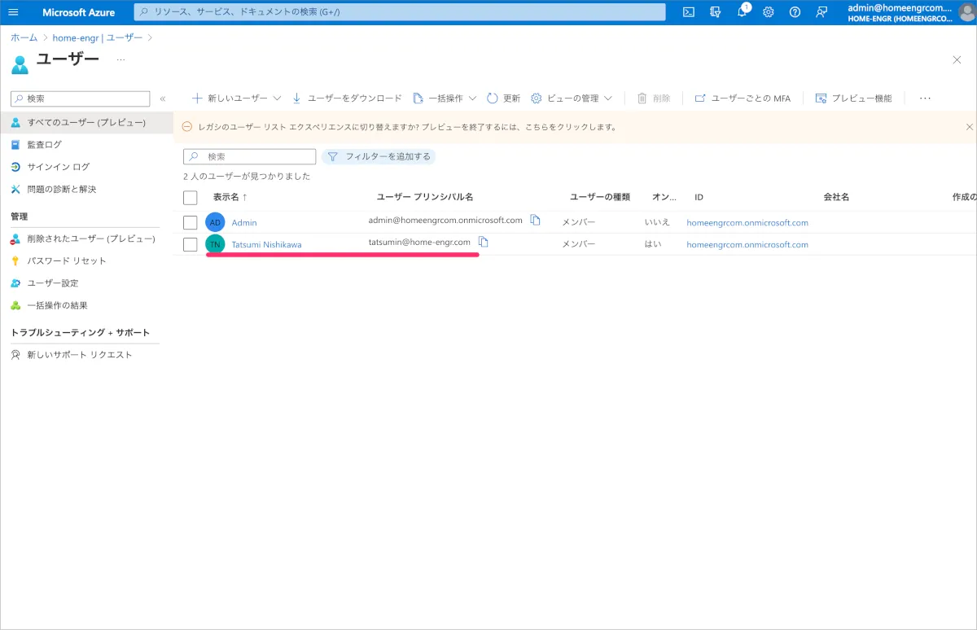The height and width of the screenshot is (630, 977).
Task: Check the box for Admin row
Action: (191, 222)
